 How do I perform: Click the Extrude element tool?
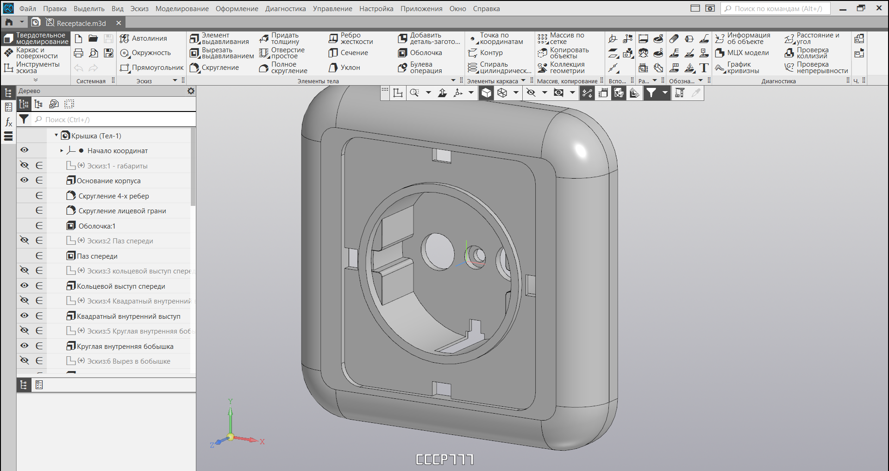click(x=219, y=38)
